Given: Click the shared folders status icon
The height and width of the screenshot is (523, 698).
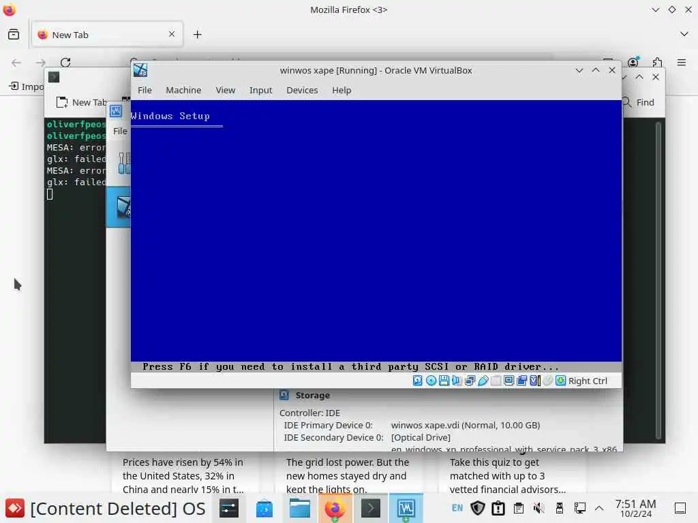Looking at the screenshot, I should pos(496,381).
